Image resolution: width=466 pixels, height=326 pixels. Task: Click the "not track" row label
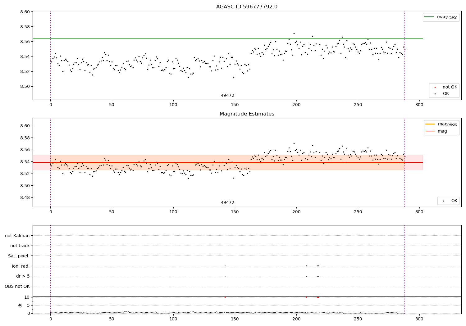coord(20,246)
